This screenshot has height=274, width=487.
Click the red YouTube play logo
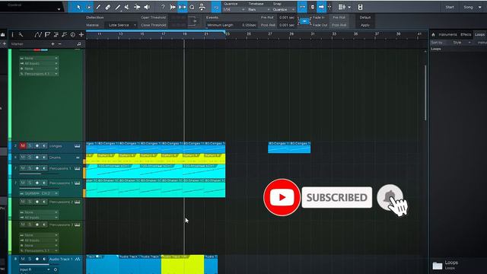[x=282, y=197]
